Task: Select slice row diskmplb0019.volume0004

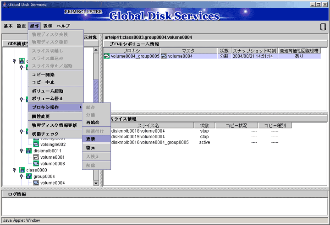Action: tap(138, 137)
